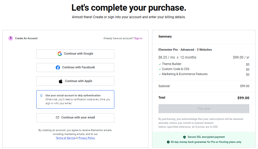Screen dimensions: 258x149
Task: Click the Total label
Action: tap(162, 97)
